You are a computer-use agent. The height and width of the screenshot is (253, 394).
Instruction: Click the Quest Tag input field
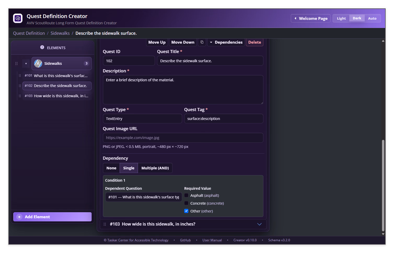(224, 119)
